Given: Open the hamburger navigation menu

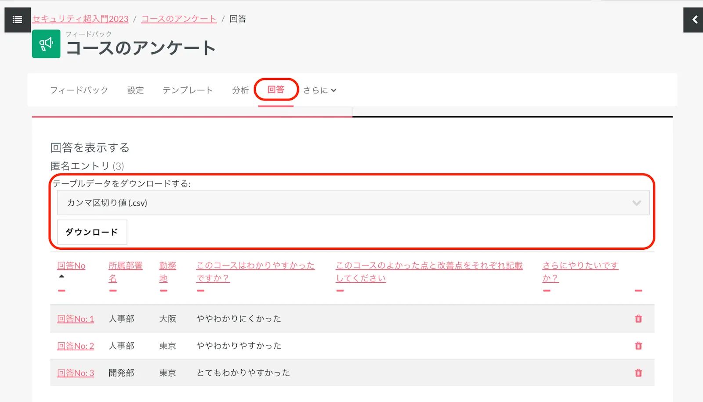Looking at the screenshot, I should (17, 20).
